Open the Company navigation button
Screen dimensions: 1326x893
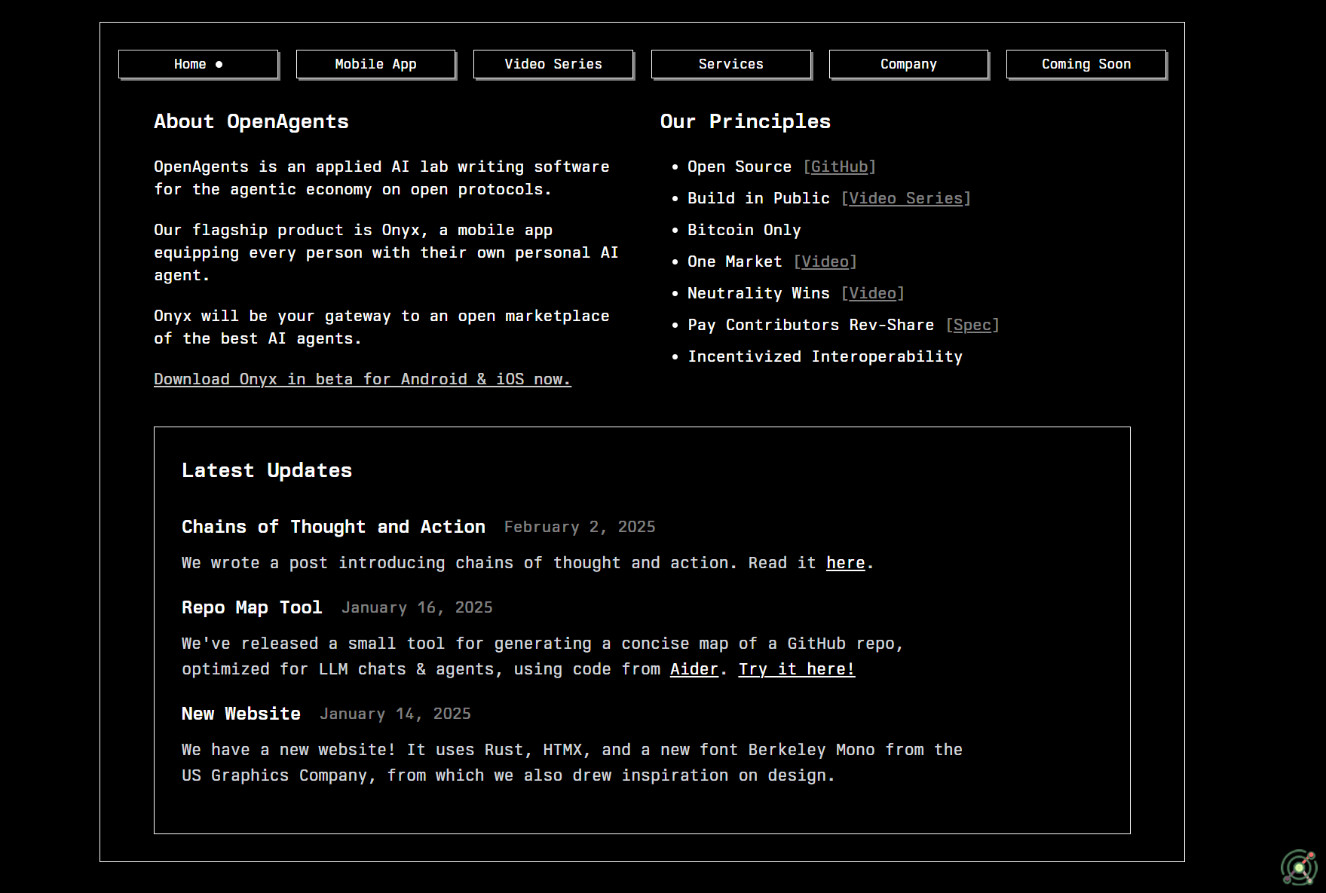coord(908,64)
